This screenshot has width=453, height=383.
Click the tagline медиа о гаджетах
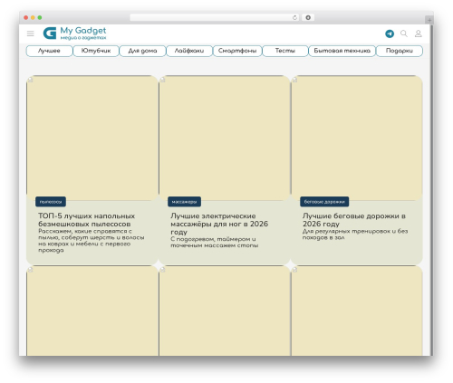click(83, 38)
